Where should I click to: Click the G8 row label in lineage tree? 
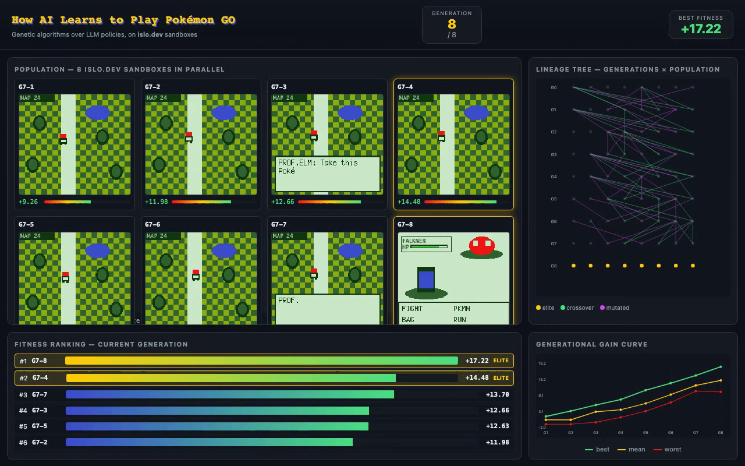pyautogui.click(x=554, y=266)
